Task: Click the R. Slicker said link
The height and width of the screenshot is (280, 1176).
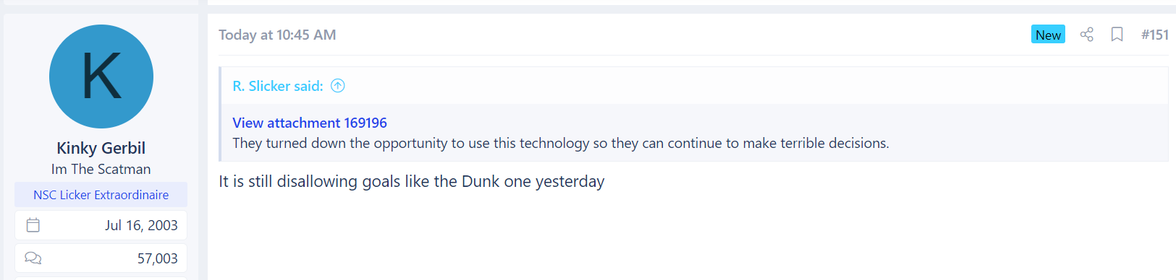Action: click(278, 86)
